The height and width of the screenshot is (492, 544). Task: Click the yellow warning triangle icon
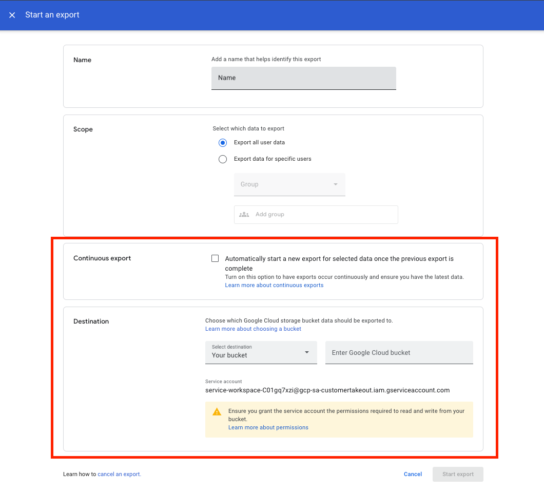217,412
